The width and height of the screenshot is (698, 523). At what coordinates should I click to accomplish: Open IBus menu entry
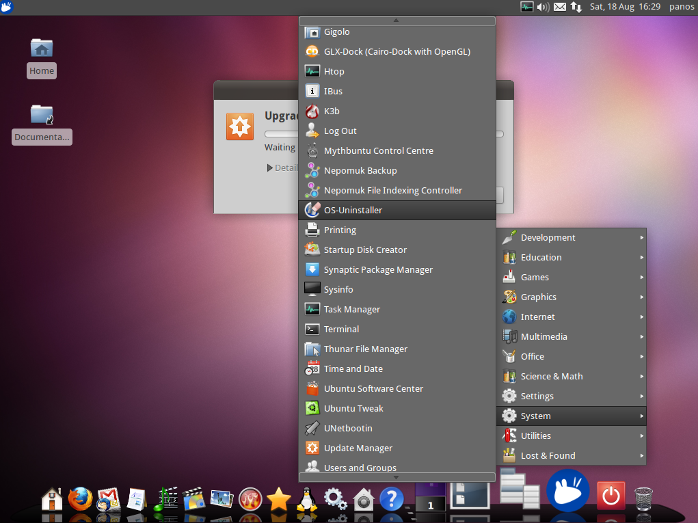coord(397,91)
